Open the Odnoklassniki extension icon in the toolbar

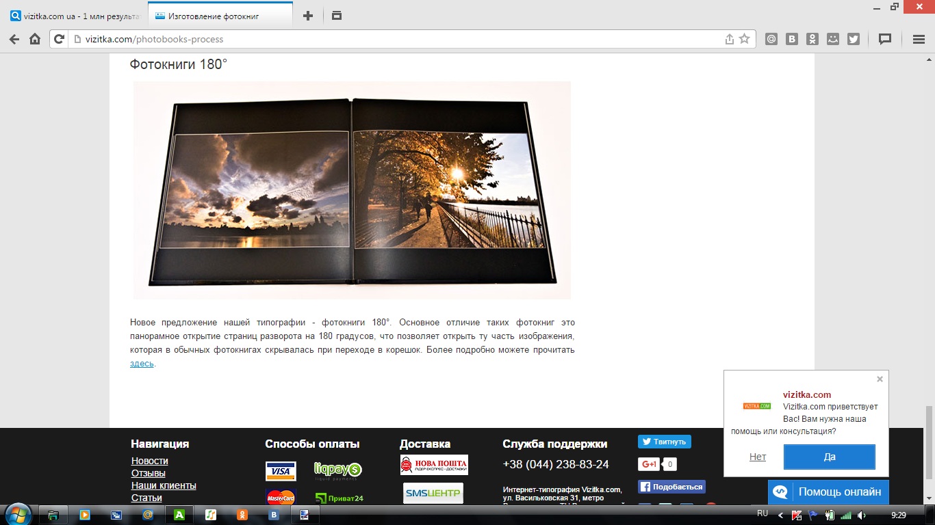pyautogui.click(x=812, y=39)
